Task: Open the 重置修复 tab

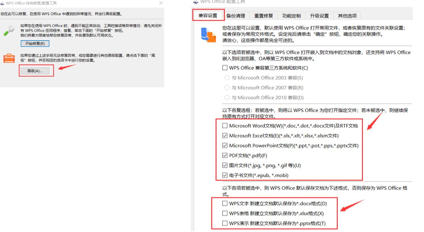Action: (x=264, y=16)
